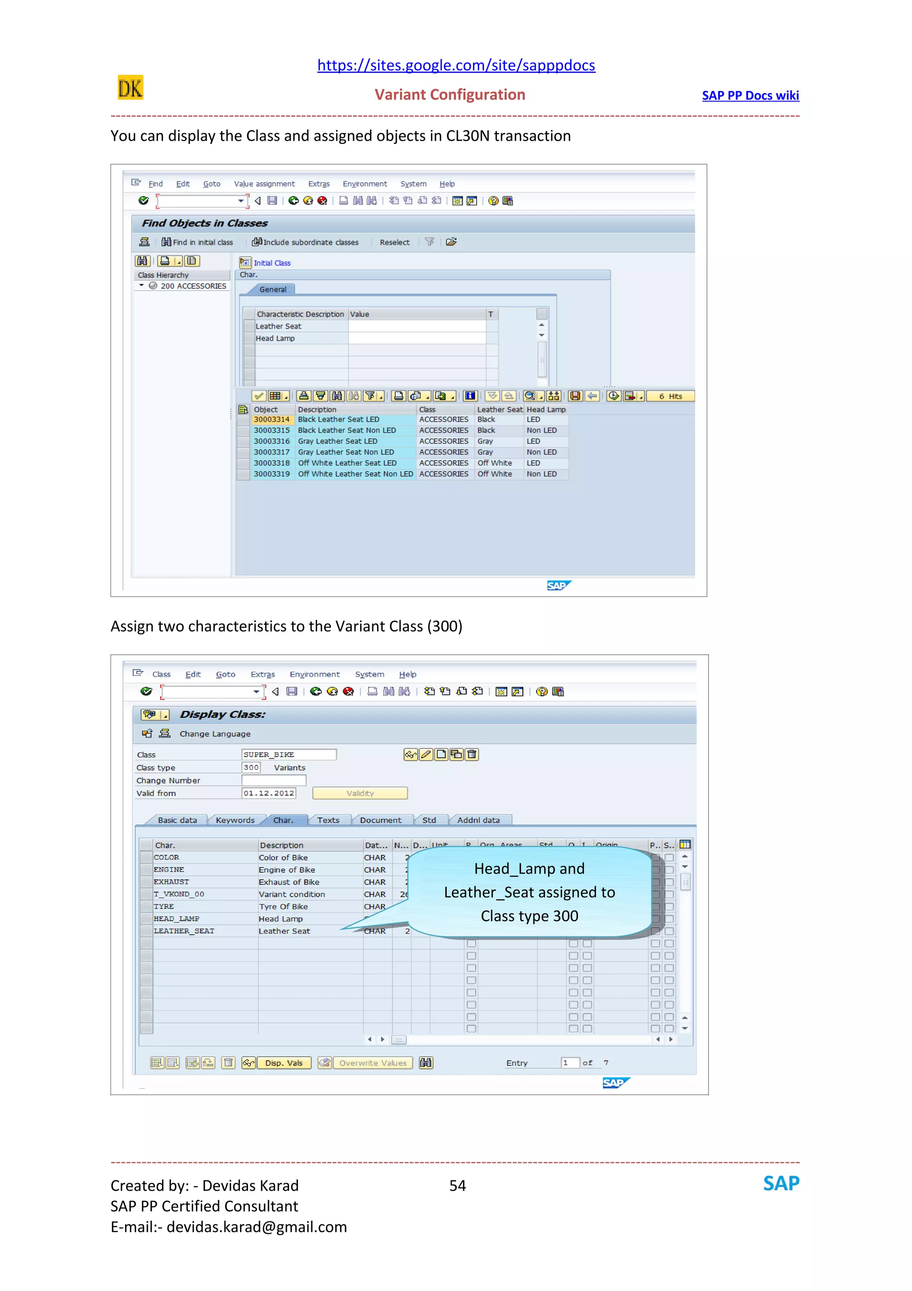Click Customize Local Layout icon in Find Objects toolbar
The width and height of the screenshot is (912, 1291).
[508, 200]
